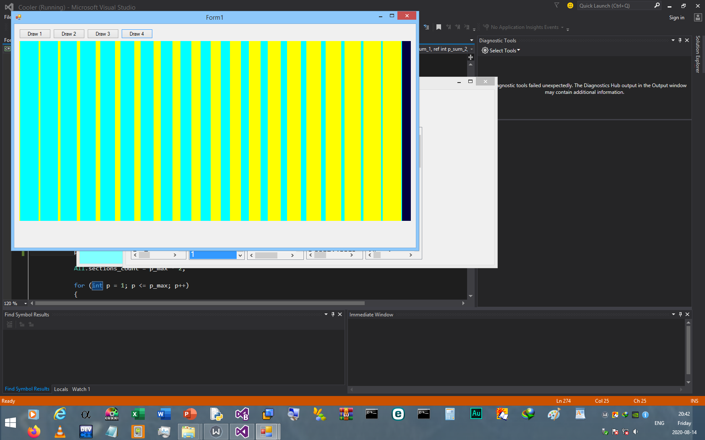Click the editor split-window handle icon
This screenshot has width=705, height=440.
click(470, 57)
